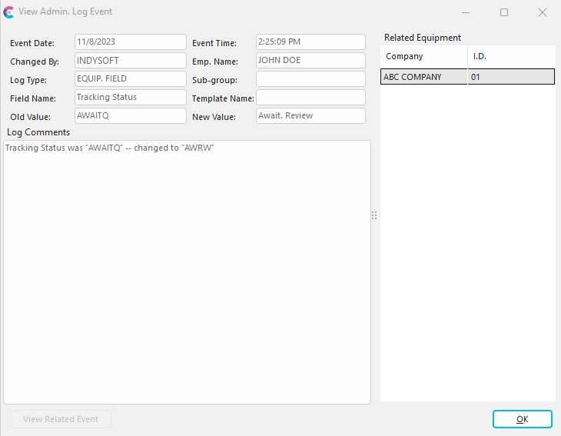Click the New Value field
The width and height of the screenshot is (561, 436).
point(310,116)
